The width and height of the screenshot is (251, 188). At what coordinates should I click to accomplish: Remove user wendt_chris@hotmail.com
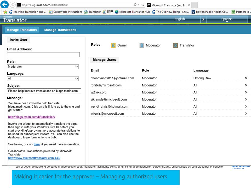tap(246, 106)
